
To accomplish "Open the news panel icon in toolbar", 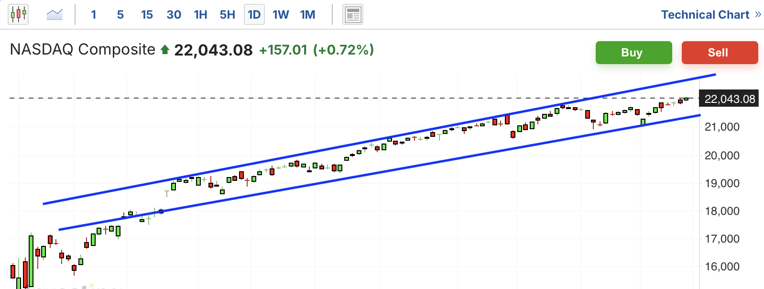I will (353, 14).
